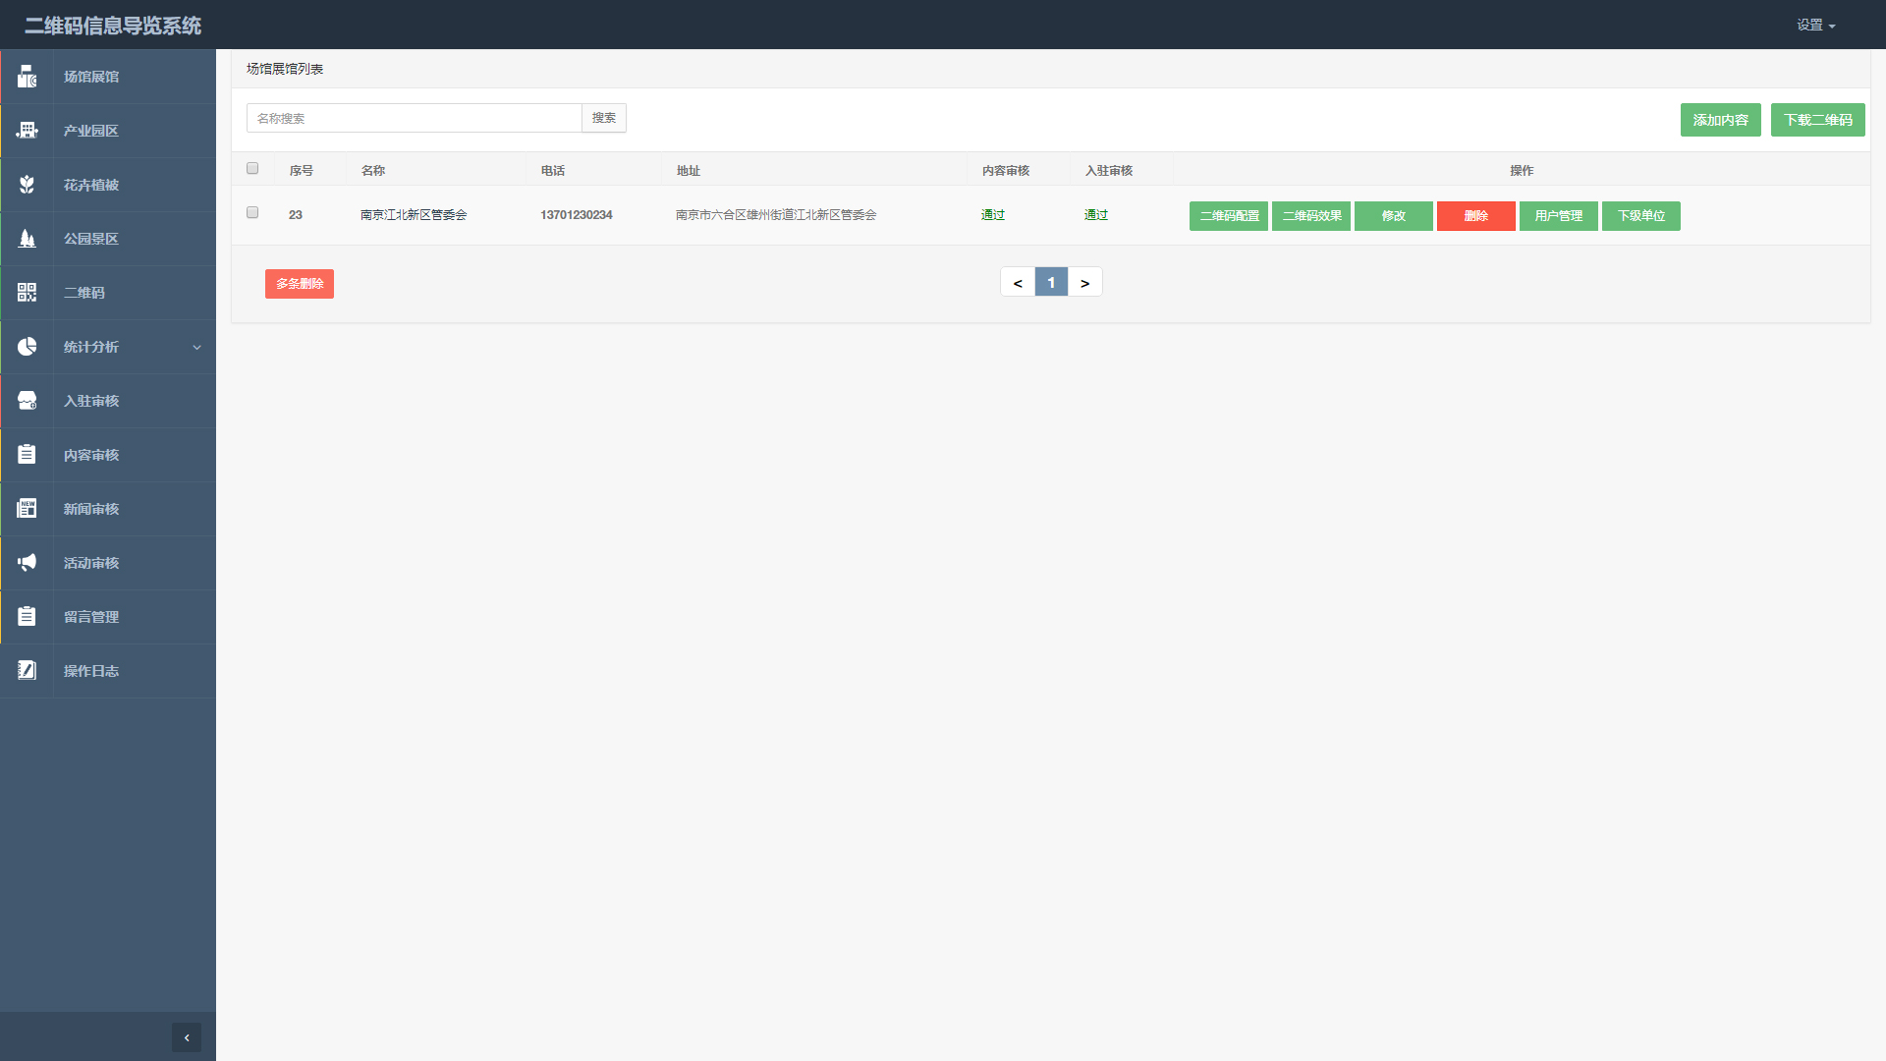Click the 活动审核 megaphone icon
This screenshot has height=1061, width=1886.
click(27, 563)
